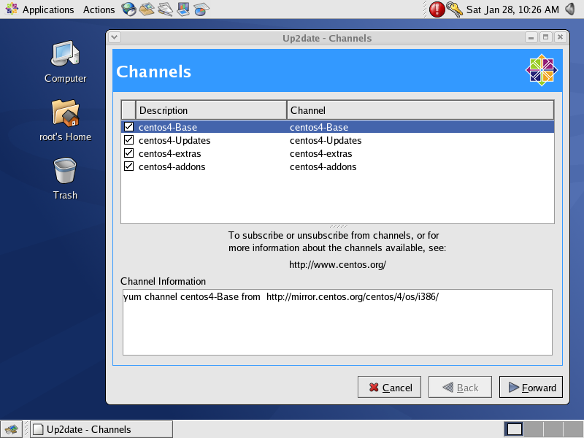Sort list by the Channel column header
The height and width of the screenshot is (438, 584).
(x=420, y=110)
